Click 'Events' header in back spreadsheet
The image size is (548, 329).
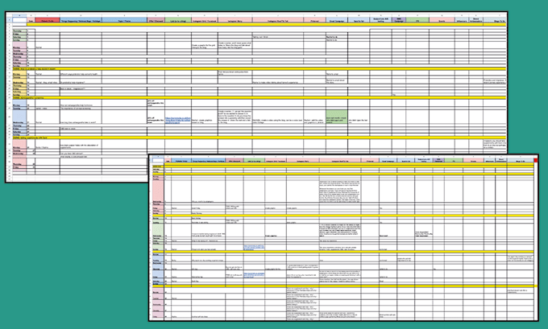coord(442,20)
